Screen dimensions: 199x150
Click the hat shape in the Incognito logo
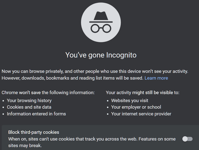point(101,16)
